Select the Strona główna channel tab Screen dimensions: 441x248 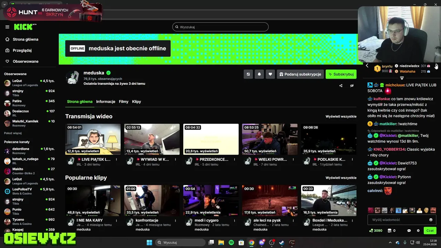80,102
